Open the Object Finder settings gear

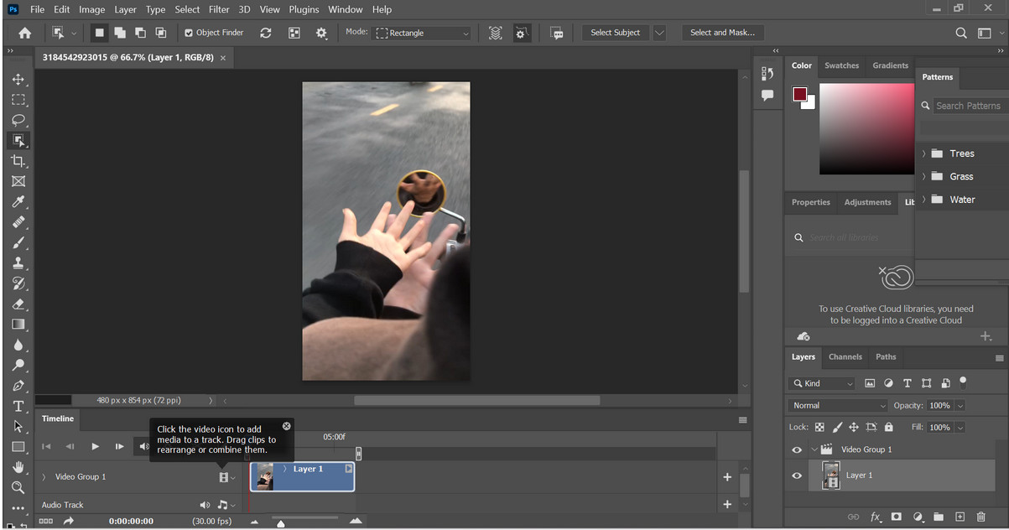321,33
